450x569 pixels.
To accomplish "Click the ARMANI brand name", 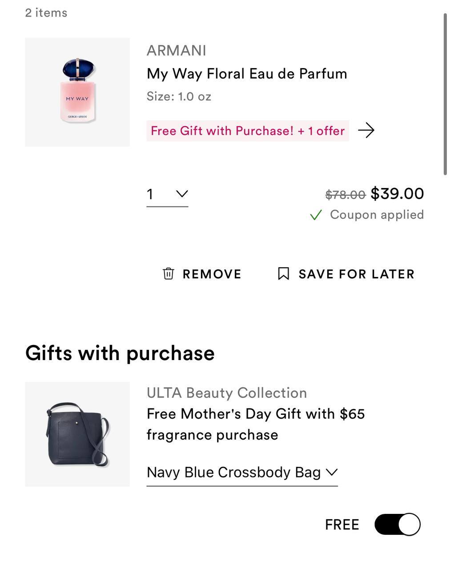I will (176, 51).
